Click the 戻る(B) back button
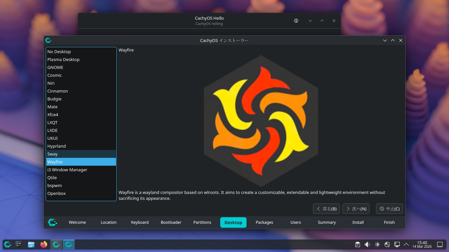This screenshot has width=449, height=252. tap(326, 209)
